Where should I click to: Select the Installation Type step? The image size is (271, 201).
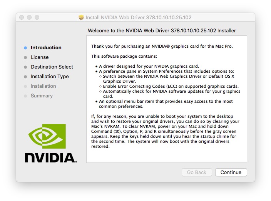(x=50, y=76)
